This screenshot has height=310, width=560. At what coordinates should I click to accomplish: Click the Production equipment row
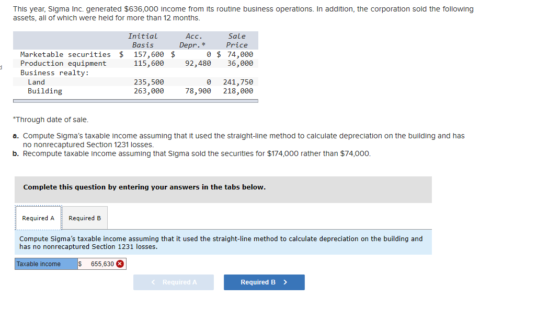(x=59, y=63)
